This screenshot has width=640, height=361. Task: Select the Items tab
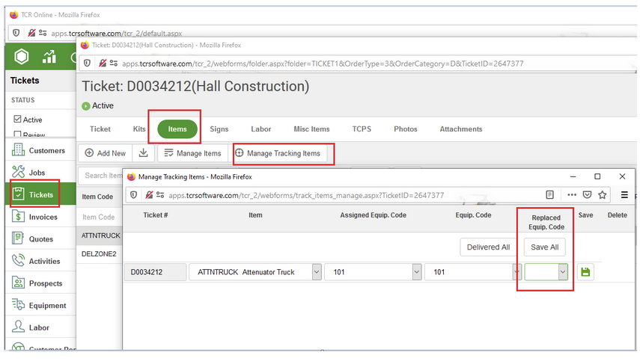click(x=177, y=129)
